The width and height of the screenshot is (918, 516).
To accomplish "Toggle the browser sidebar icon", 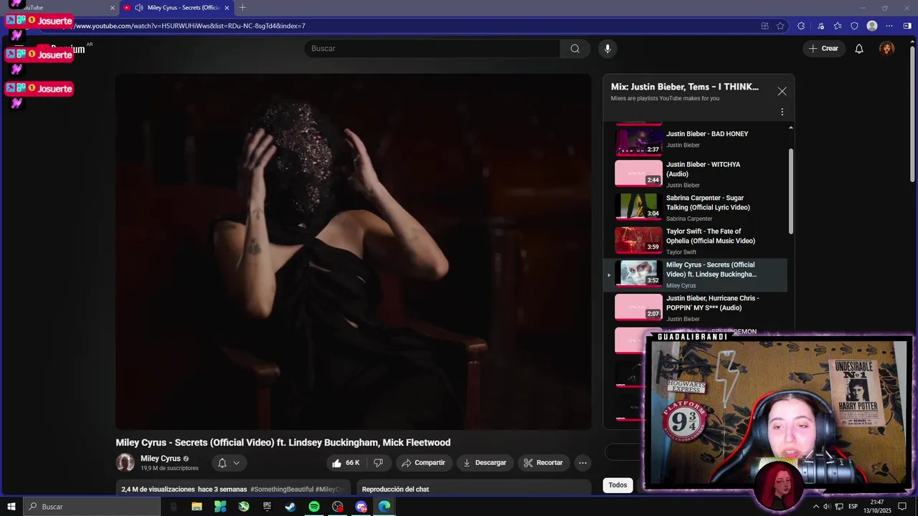I will click(x=907, y=26).
